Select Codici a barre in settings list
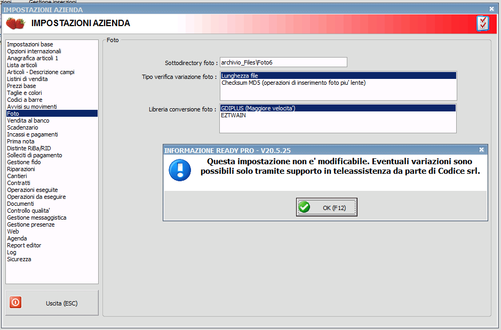 coord(52,100)
